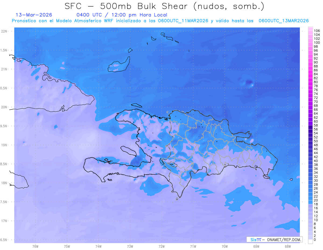
Task: Click the legend value "90"
Action: pos(316,62)
